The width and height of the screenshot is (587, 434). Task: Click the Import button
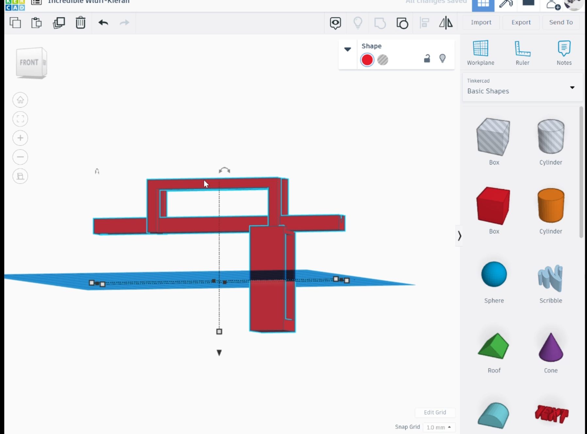click(x=481, y=22)
